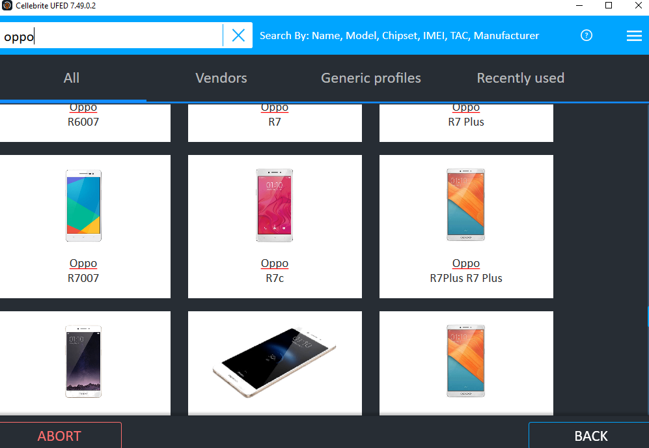649x448 pixels.
Task: Choose the Oppo R7Plus R7 Plus image
Action: [466, 204]
